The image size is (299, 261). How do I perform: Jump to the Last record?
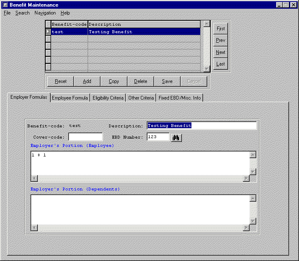pyautogui.click(x=221, y=64)
